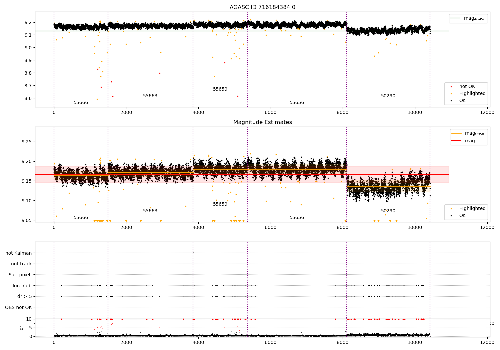
Task: Select the red 'mag' legend line sample
Action: [456, 141]
